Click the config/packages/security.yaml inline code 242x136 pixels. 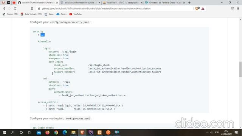(70, 22)
